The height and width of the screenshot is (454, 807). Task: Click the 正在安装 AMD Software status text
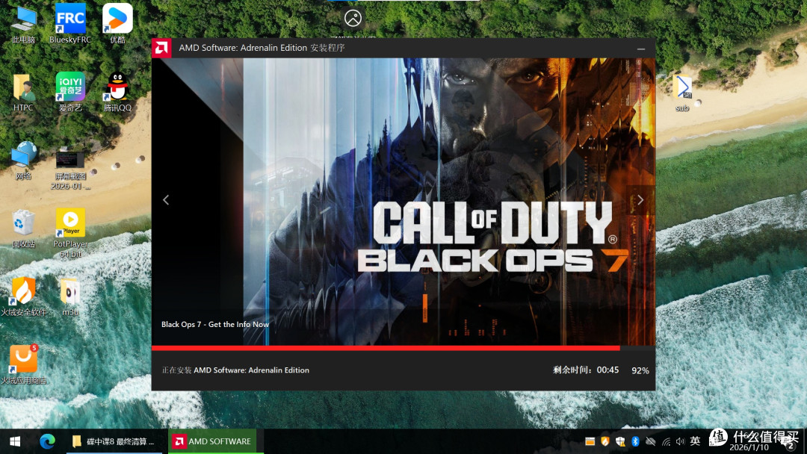pyautogui.click(x=235, y=370)
